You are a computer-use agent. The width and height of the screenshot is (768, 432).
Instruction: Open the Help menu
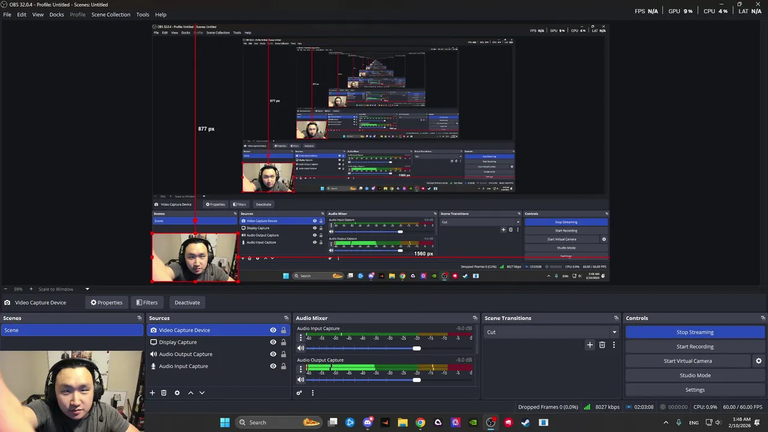click(161, 14)
